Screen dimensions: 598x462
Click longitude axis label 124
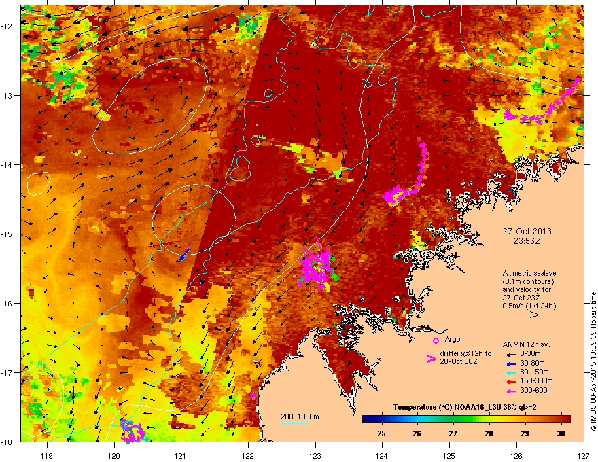[x=382, y=455]
